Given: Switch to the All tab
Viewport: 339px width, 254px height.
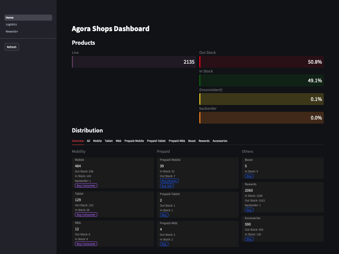Looking at the screenshot, I should pos(88,141).
